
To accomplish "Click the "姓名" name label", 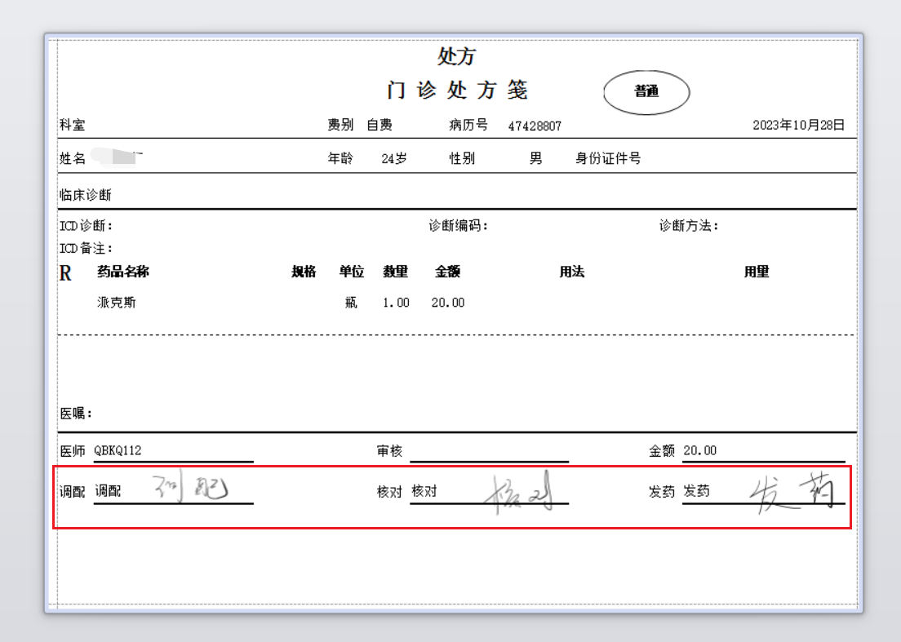I will click(x=73, y=158).
